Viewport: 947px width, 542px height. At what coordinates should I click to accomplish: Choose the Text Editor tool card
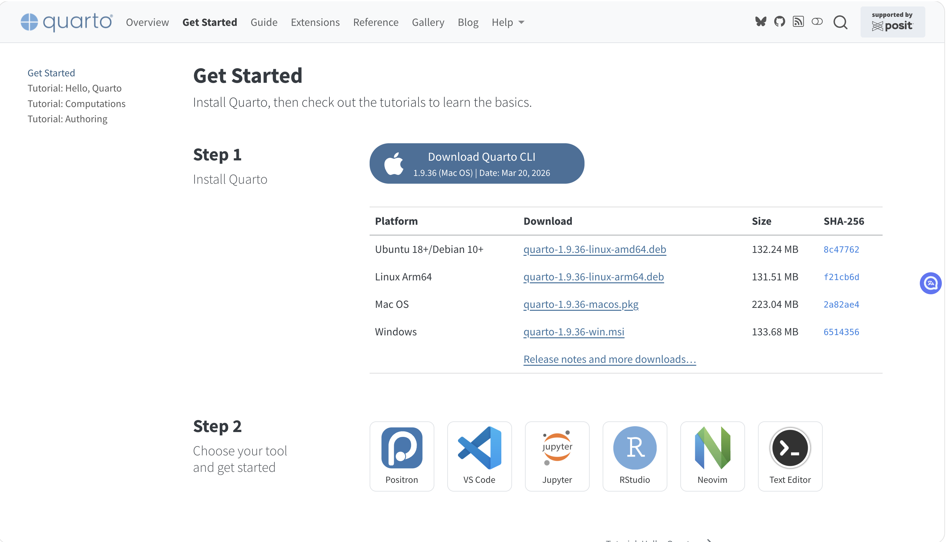coord(790,456)
